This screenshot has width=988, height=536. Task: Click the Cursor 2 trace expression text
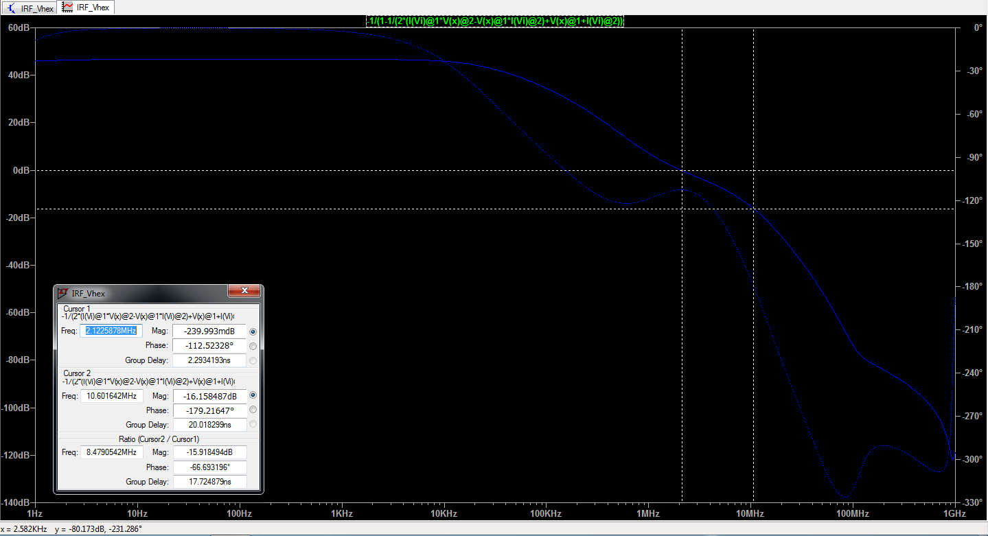(148, 381)
